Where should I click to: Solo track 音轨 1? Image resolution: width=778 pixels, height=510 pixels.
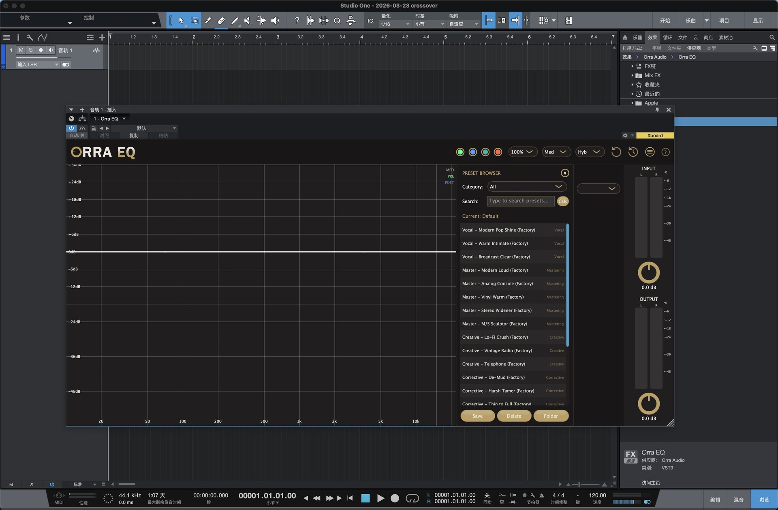pyautogui.click(x=31, y=50)
